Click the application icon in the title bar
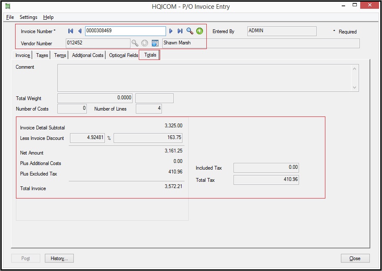The image size is (382, 271). pyautogui.click(x=8, y=6)
